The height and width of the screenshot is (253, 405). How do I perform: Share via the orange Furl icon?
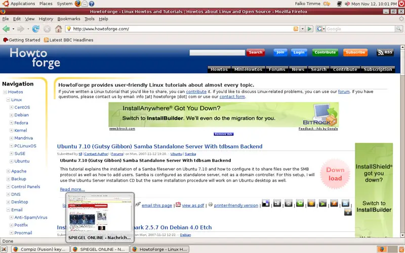(x=334, y=203)
